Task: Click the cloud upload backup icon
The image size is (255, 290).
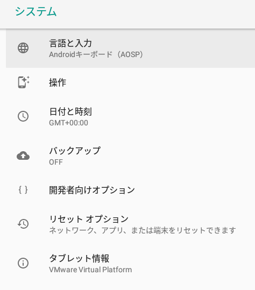Action: coord(23,155)
